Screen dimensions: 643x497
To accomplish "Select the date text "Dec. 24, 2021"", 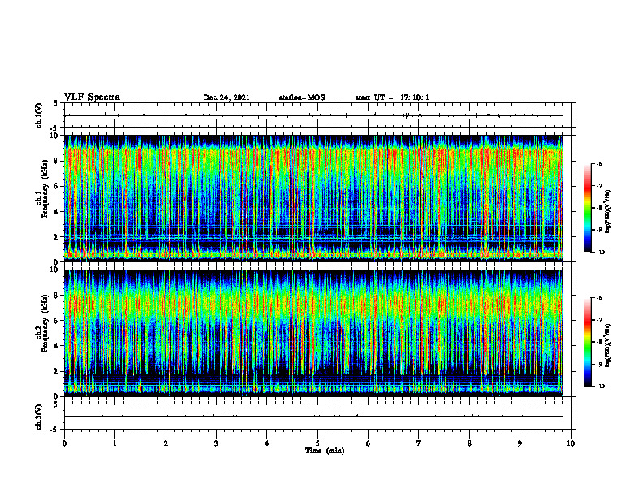I will (227, 97).
